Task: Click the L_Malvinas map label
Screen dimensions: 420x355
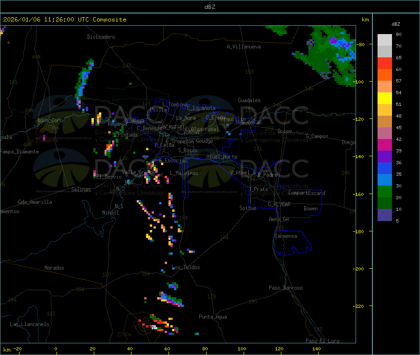Action: (184, 173)
